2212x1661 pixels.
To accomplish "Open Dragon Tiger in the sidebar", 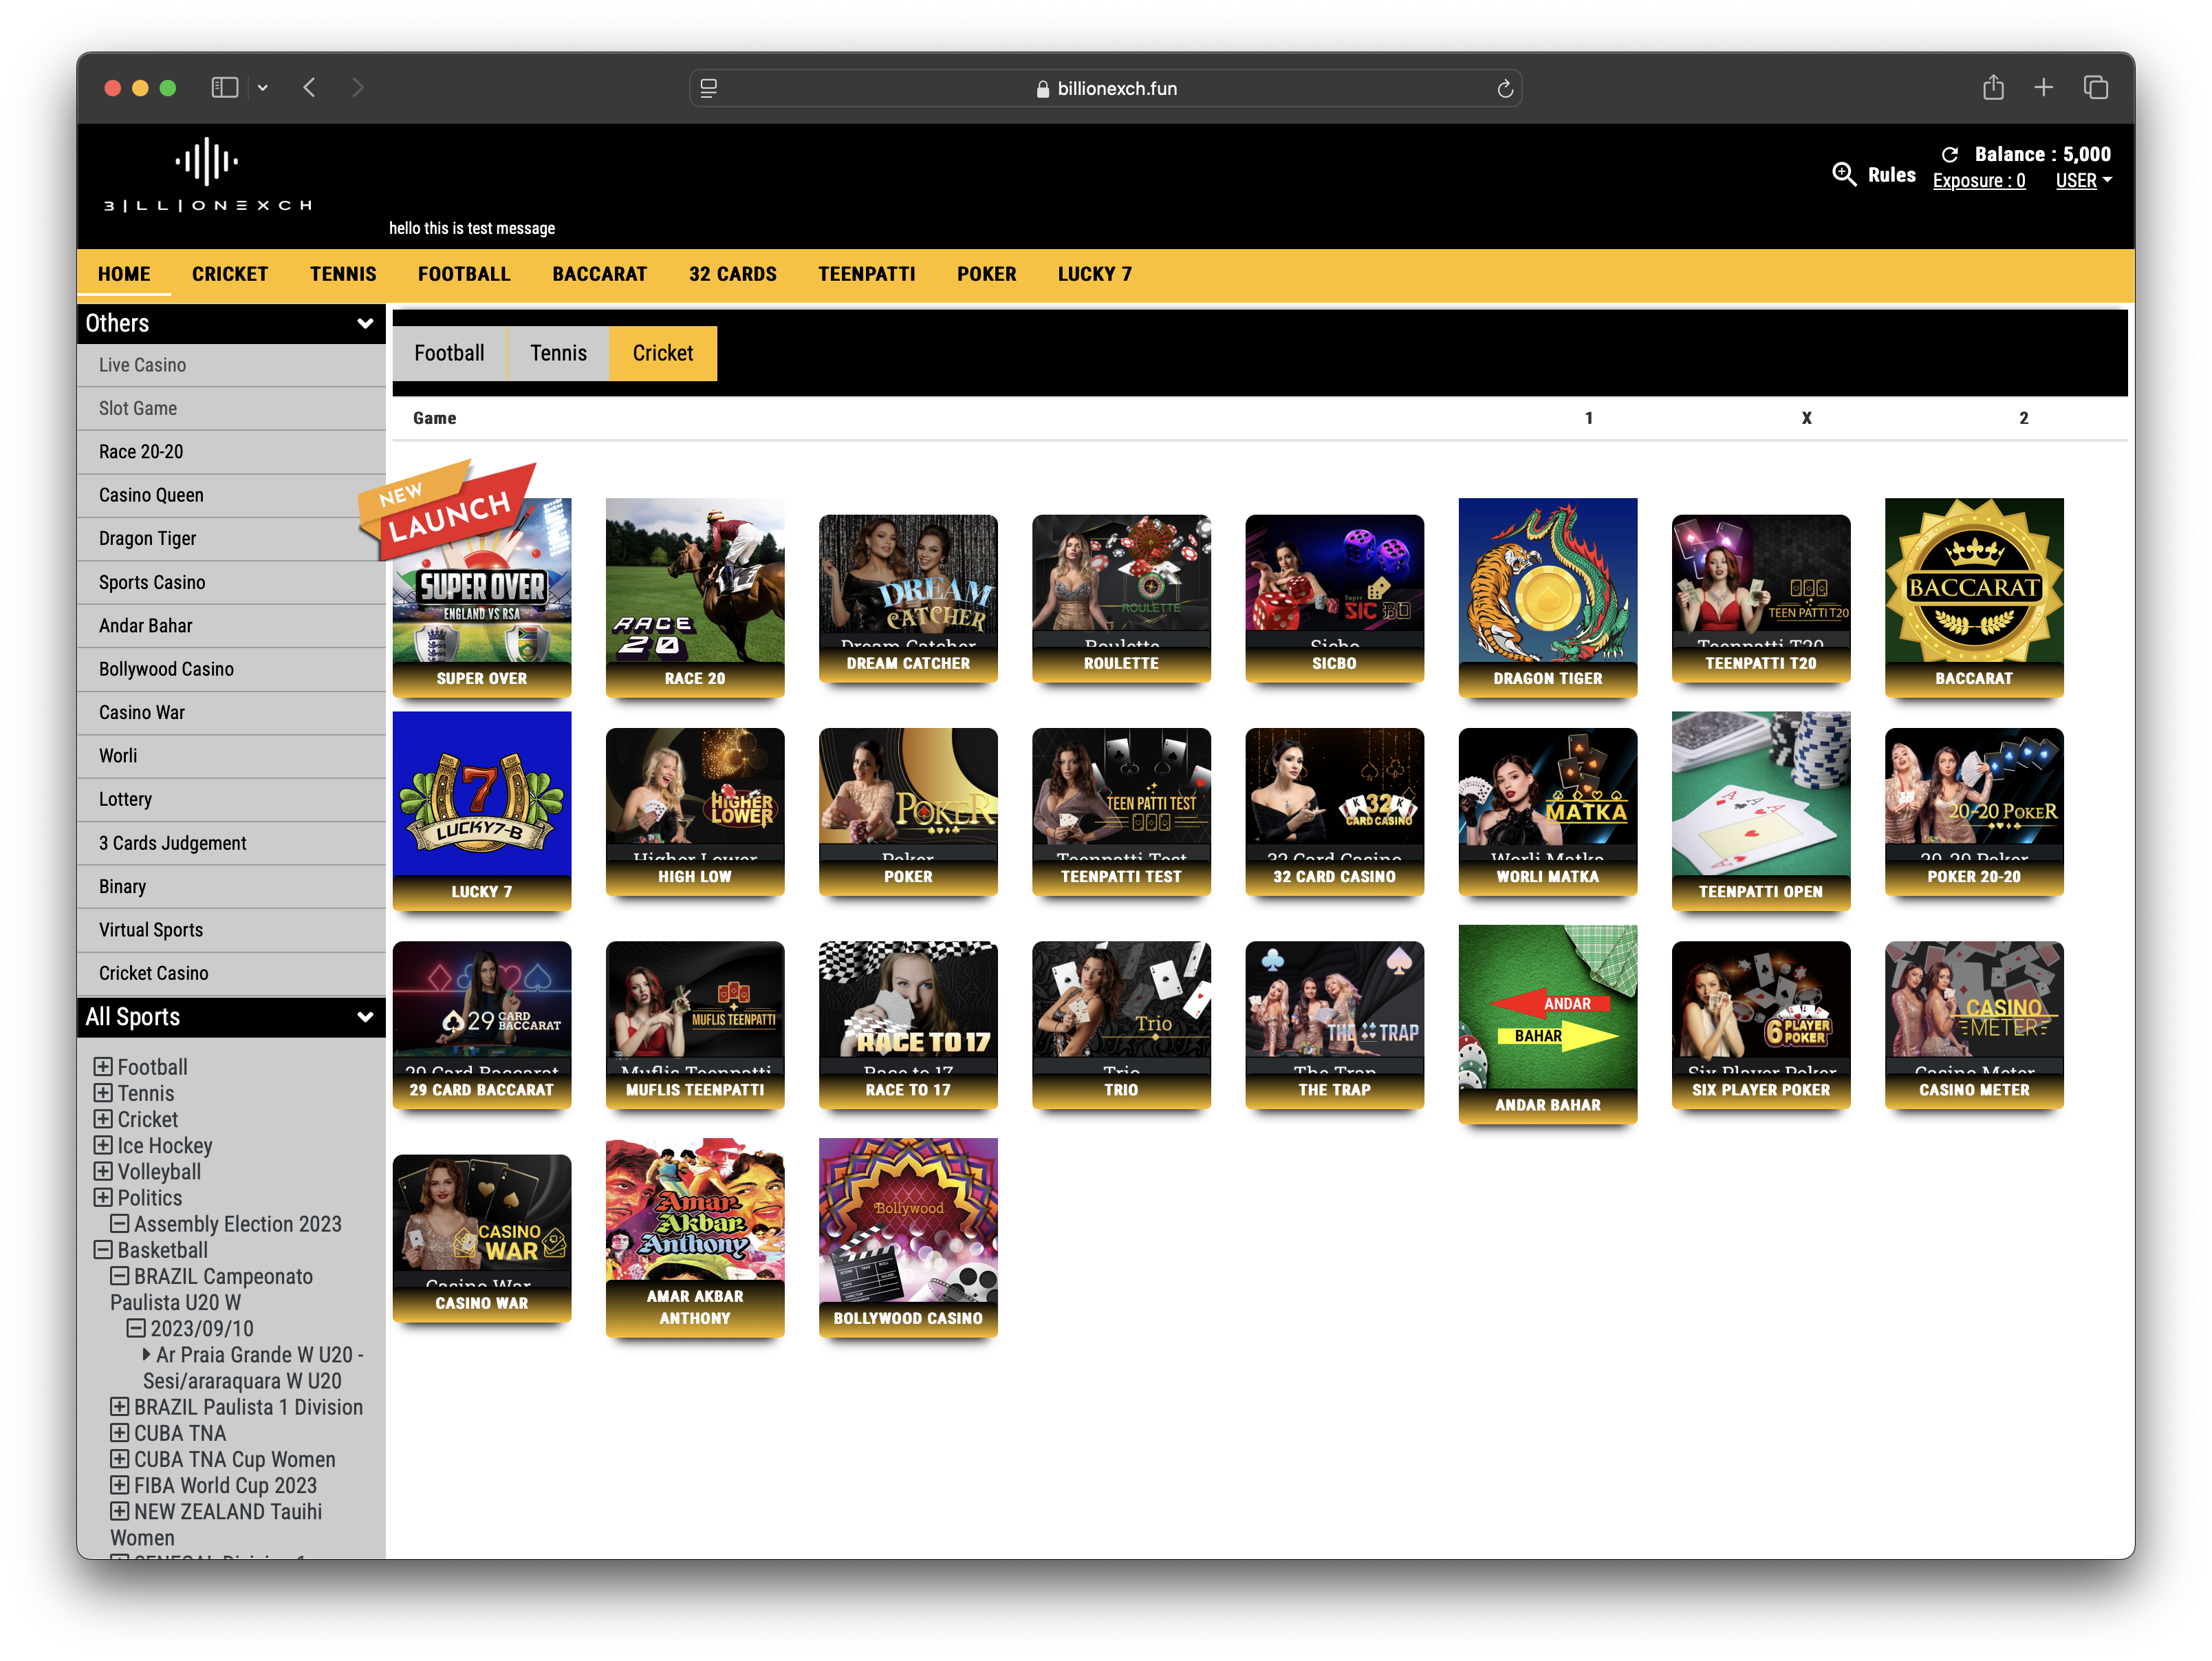I will [x=148, y=538].
